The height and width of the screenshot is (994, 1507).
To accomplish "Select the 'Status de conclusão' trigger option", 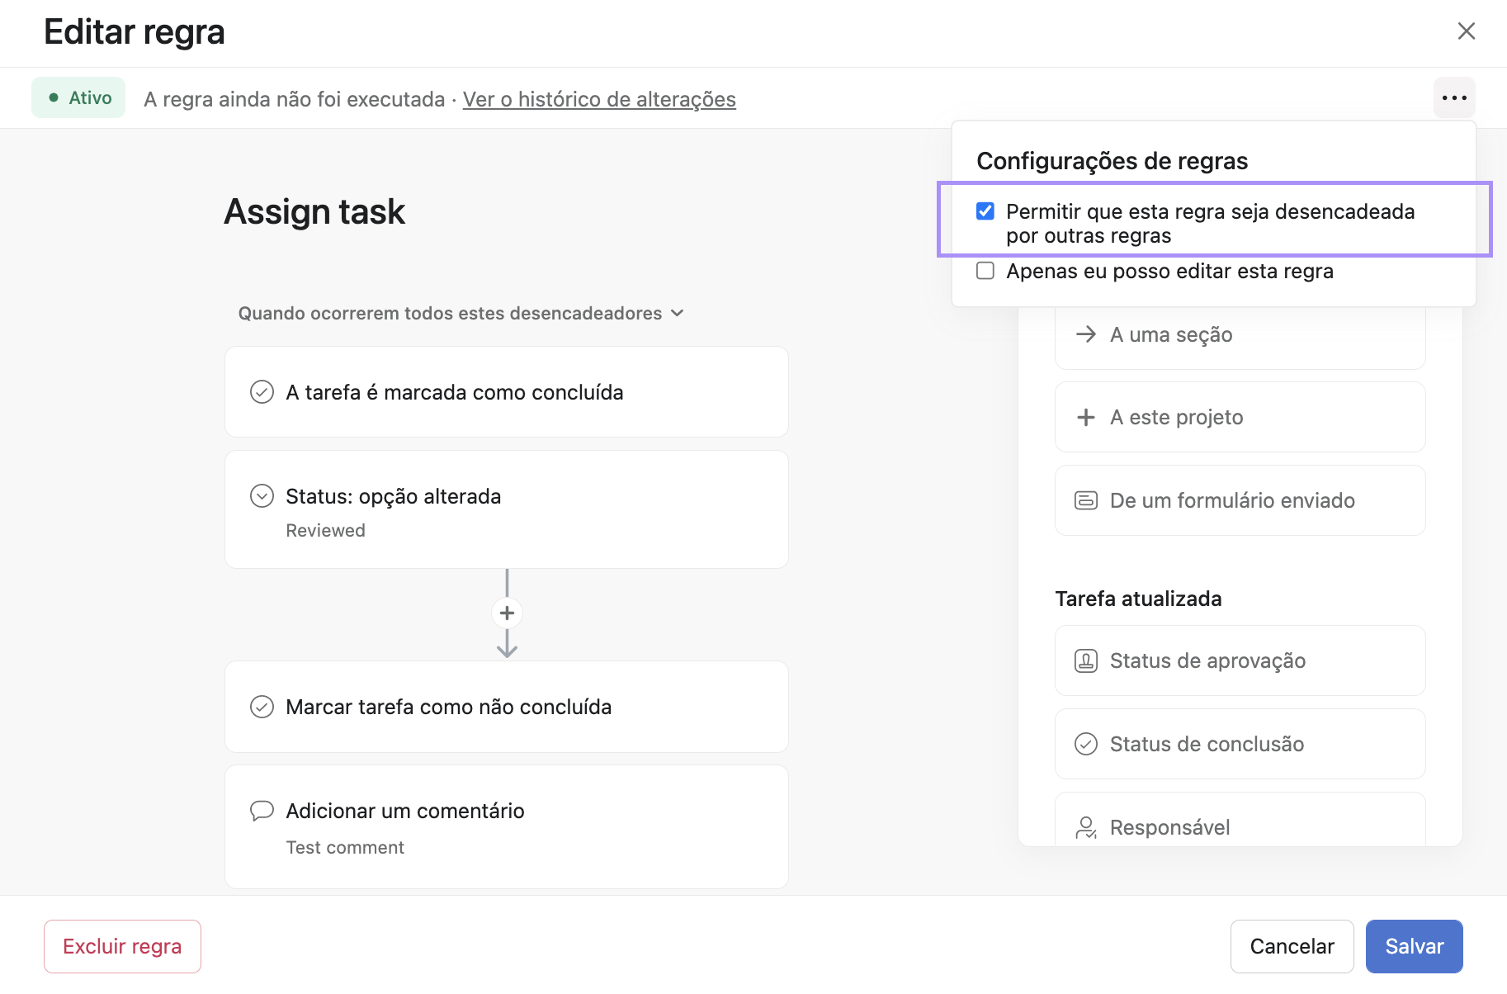I will (1240, 744).
